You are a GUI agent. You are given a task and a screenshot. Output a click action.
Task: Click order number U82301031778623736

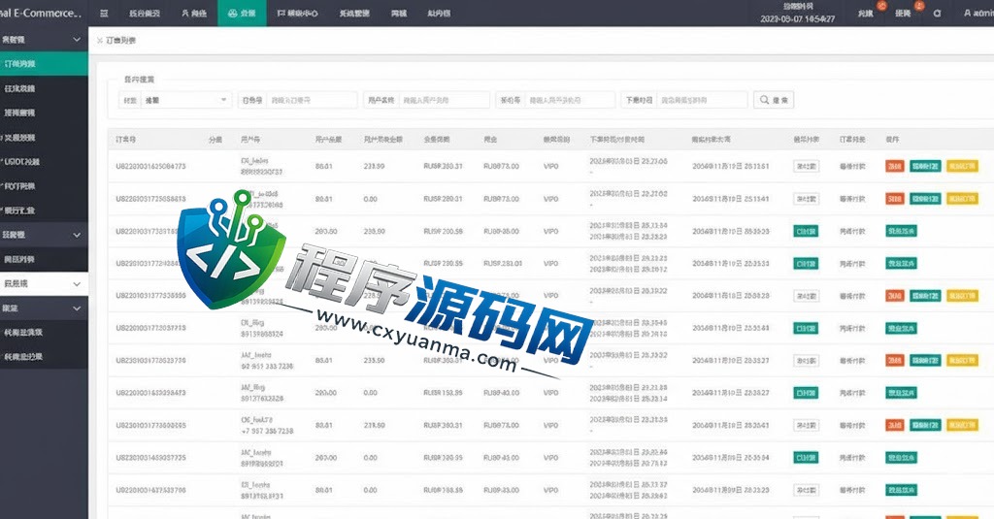pyautogui.click(x=150, y=361)
